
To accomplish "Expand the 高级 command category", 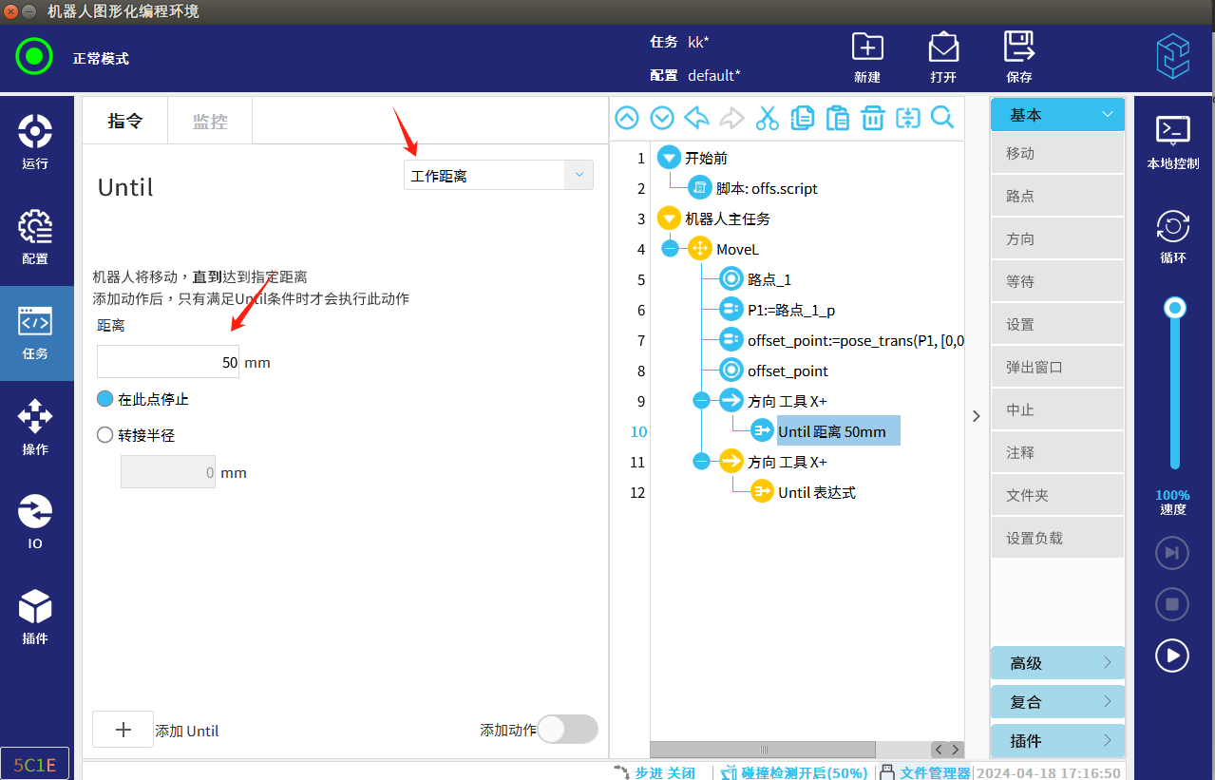I will pyautogui.click(x=1057, y=663).
